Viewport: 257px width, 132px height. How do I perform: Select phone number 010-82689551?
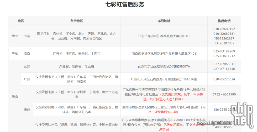224,34
